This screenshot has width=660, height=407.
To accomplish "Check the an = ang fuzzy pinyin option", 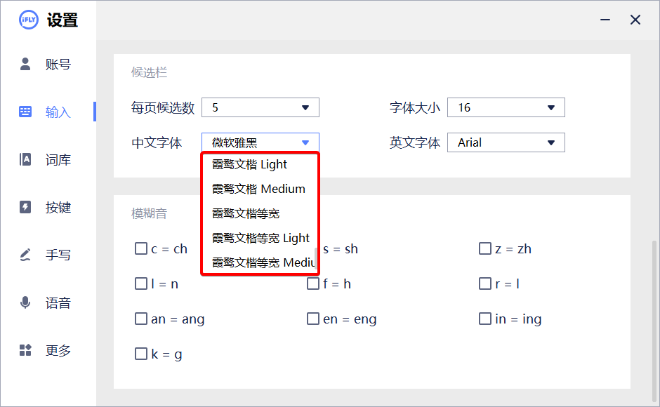I will pos(141,319).
